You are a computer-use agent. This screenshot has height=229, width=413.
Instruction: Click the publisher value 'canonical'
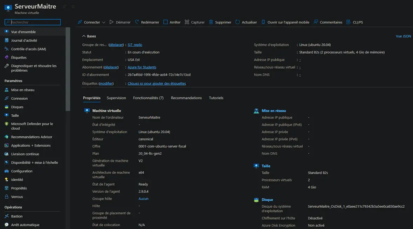click(146, 139)
